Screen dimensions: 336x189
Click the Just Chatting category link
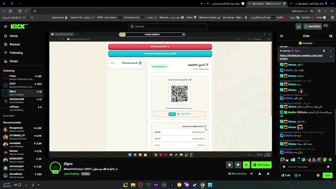pos(71,174)
